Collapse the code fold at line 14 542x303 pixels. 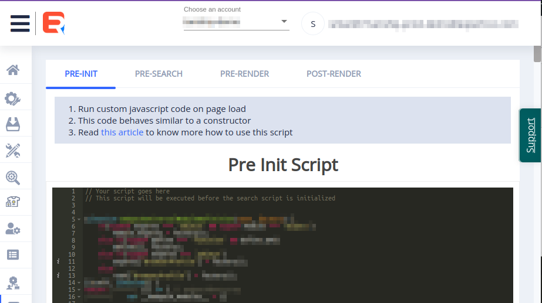(x=79, y=283)
